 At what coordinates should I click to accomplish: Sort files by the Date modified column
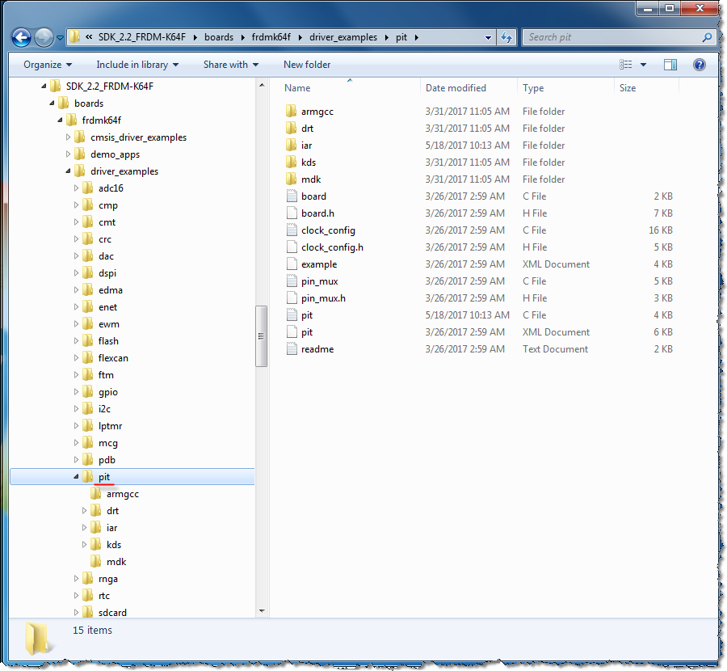pyautogui.click(x=456, y=87)
